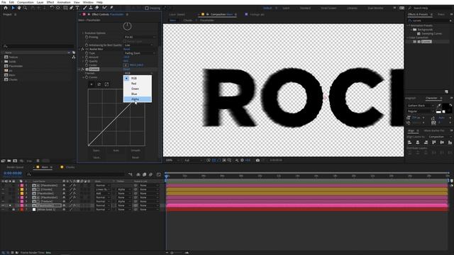Expand the Solids folder in Project panel
The height and width of the screenshot is (255, 454).
3,62
